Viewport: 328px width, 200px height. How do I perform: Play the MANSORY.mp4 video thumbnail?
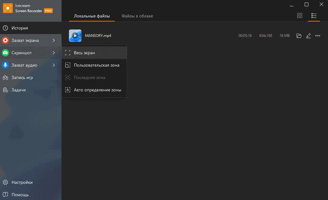click(75, 36)
